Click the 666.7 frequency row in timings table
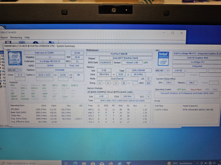The image size is (221, 165). click(117, 113)
